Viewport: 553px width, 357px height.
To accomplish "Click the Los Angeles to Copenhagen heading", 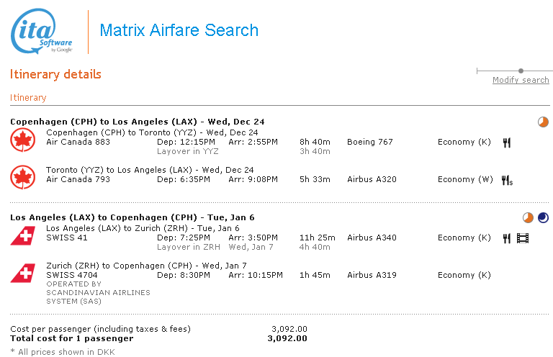I will point(132,217).
